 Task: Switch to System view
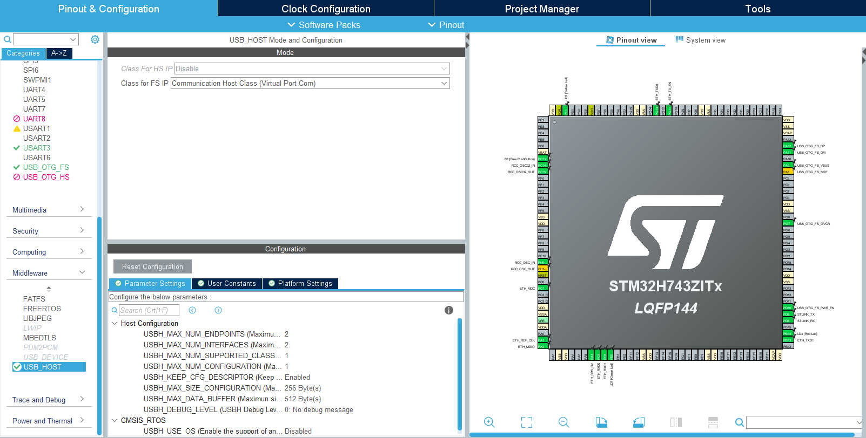pyautogui.click(x=701, y=40)
